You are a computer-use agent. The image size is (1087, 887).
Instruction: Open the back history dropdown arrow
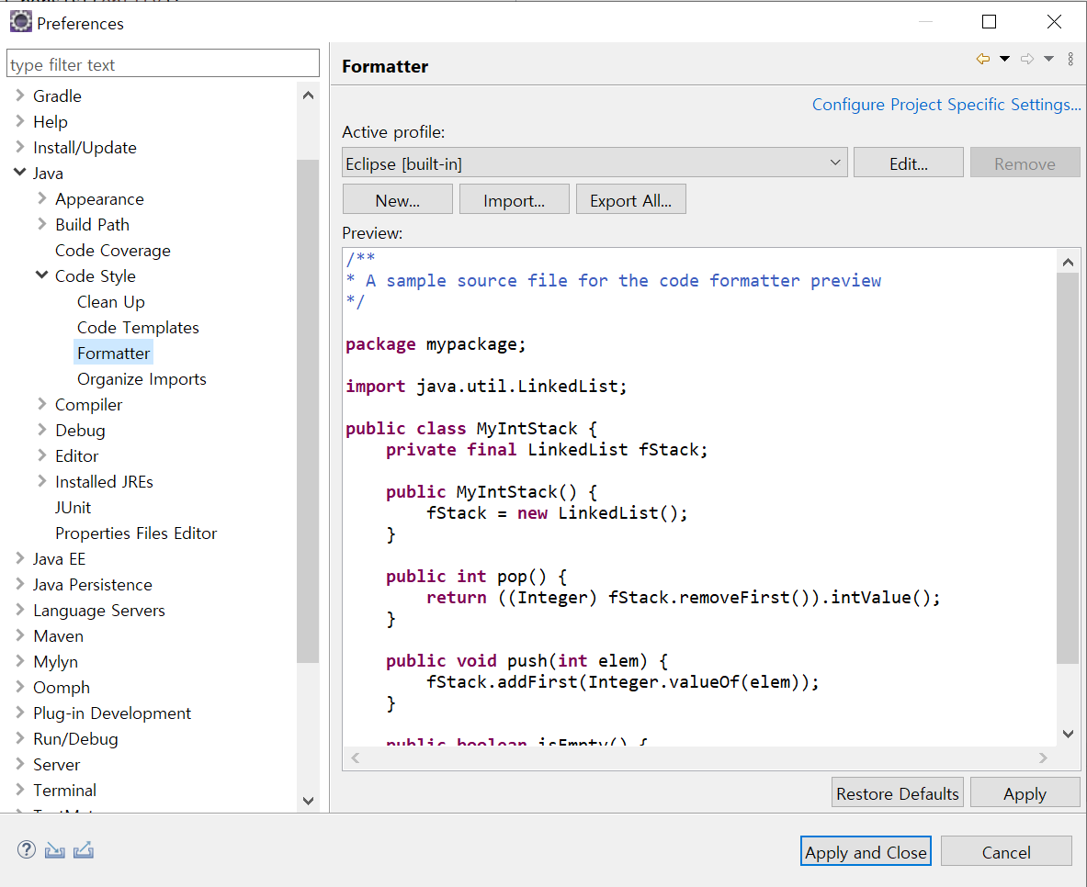[1004, 59]
